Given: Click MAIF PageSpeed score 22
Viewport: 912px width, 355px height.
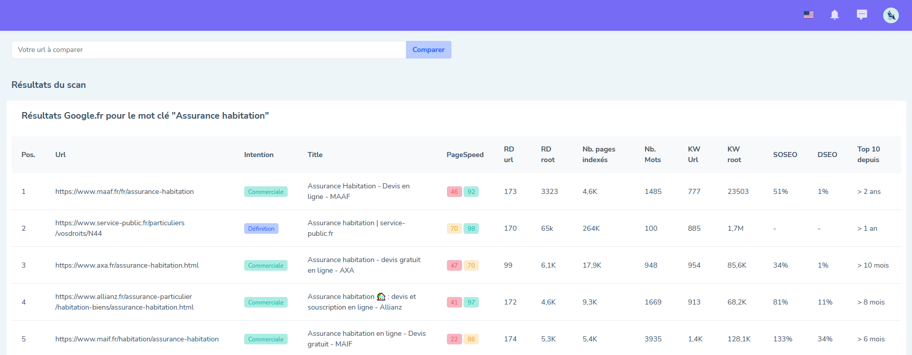Looking at the screenshot, I should tap(454, 339).
